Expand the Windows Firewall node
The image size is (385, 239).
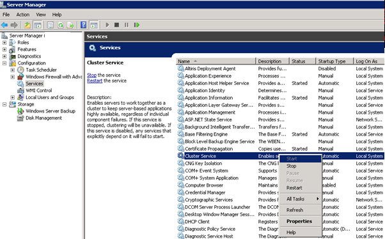(13, 77)
